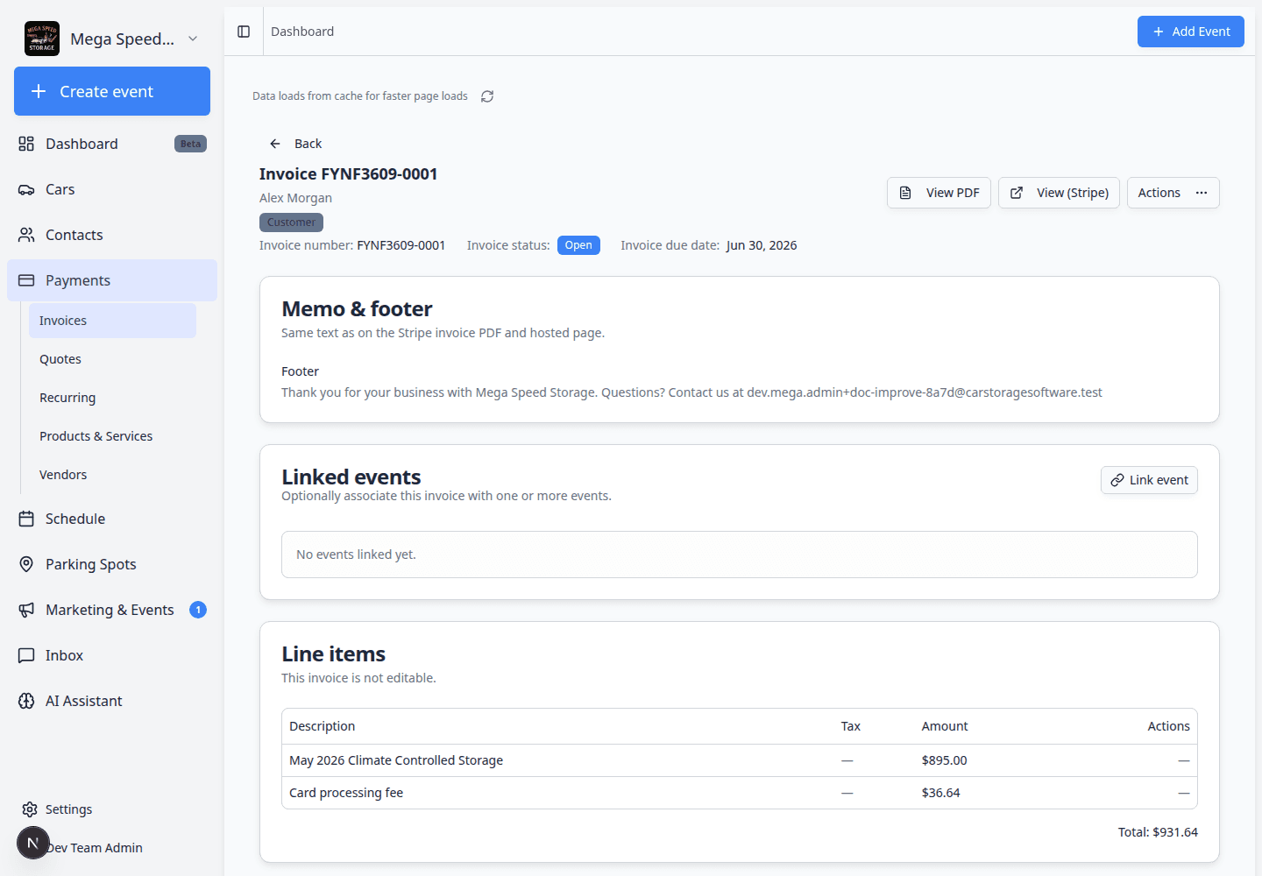The width and height of the screenshot is (1262, 876).
Task: Go back using the Back arrow
Action: tap(275, 144)
